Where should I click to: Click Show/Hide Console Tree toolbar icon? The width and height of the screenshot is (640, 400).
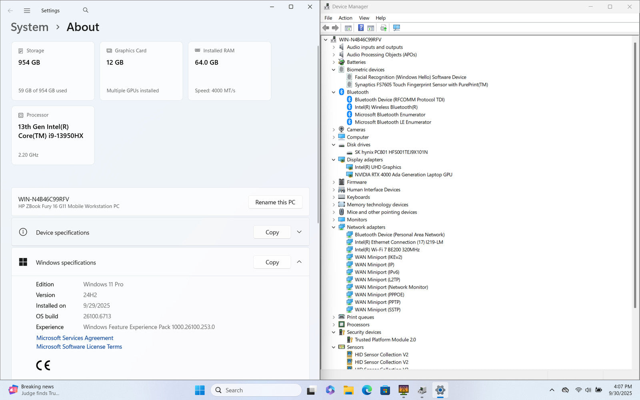coord(348,28)
